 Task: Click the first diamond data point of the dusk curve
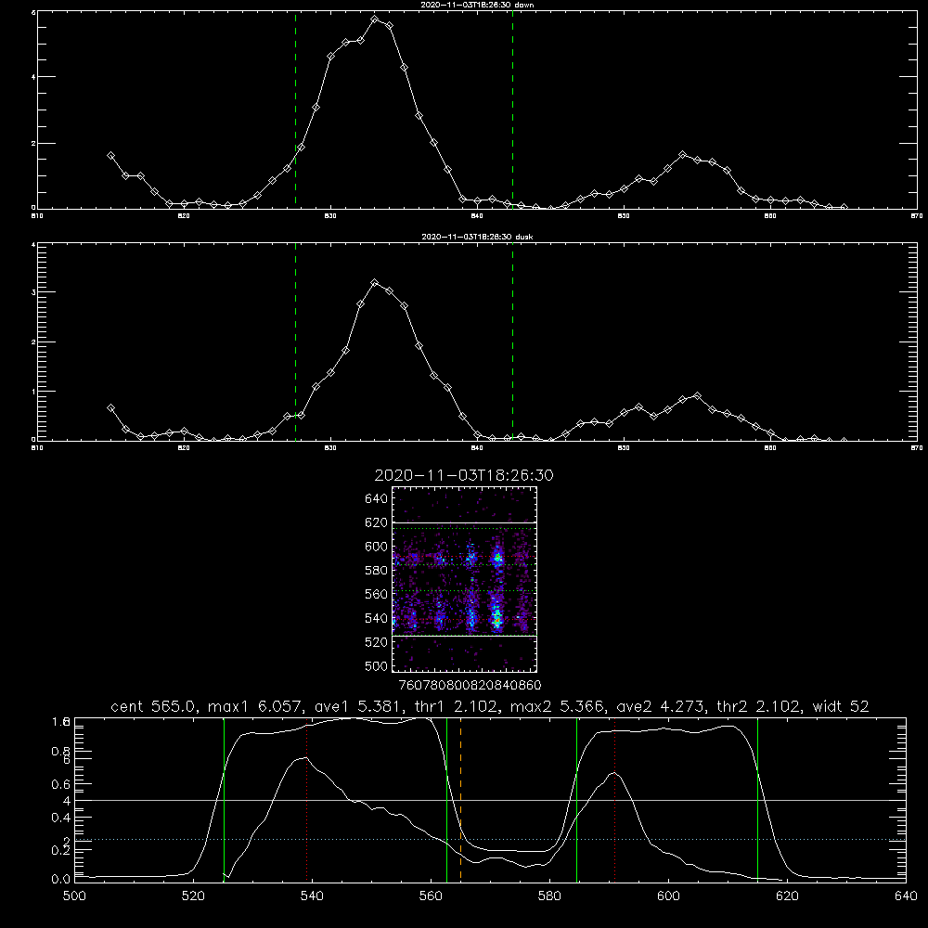(x=110, y=407)
